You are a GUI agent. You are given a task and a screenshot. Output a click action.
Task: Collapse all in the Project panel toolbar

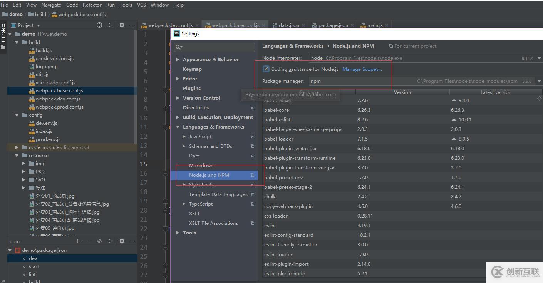pos(109,25)
